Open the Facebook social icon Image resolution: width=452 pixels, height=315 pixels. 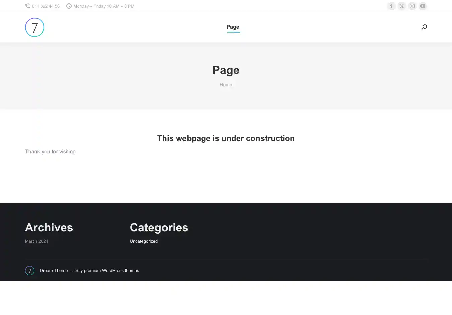(391, 6)
